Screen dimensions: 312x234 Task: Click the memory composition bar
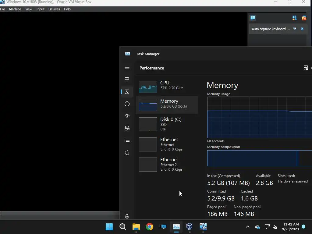point(260,158)
